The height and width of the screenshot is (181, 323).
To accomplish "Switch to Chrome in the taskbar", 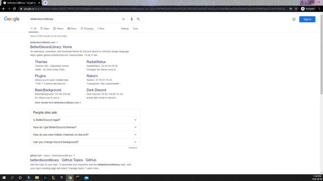I will (x=70, y=177).
